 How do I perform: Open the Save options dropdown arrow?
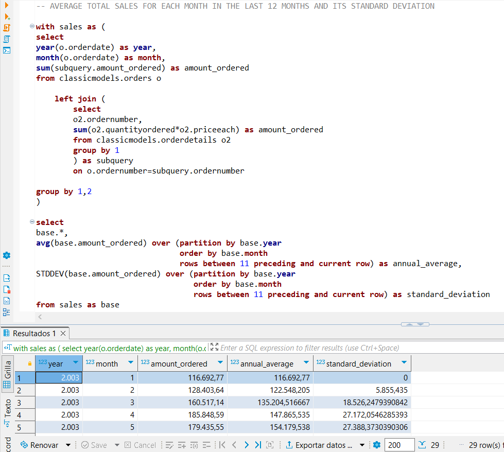pyautogui.click(x=117, y=445)
